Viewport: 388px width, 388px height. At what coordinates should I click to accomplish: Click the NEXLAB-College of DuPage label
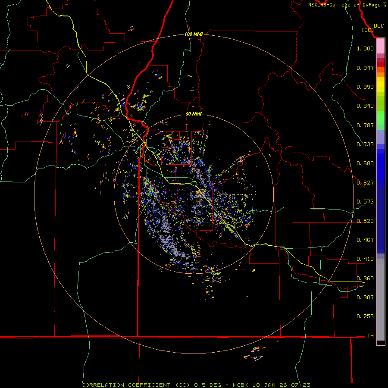[x=344, y=5]
